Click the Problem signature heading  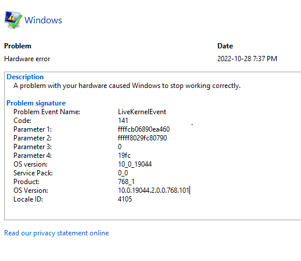click(x=36, y=103)
